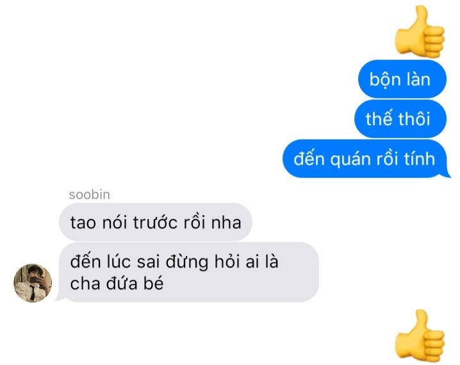Open soobin's profile picture
This screenshot has height=365, width=460.
[x=33, y=283]
